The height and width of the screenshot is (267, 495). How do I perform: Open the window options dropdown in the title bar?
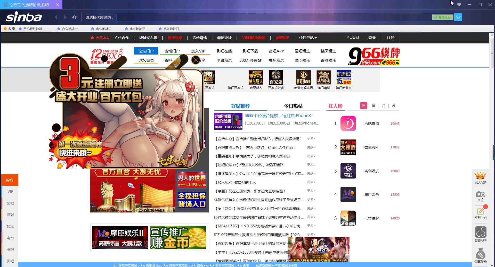459,5
